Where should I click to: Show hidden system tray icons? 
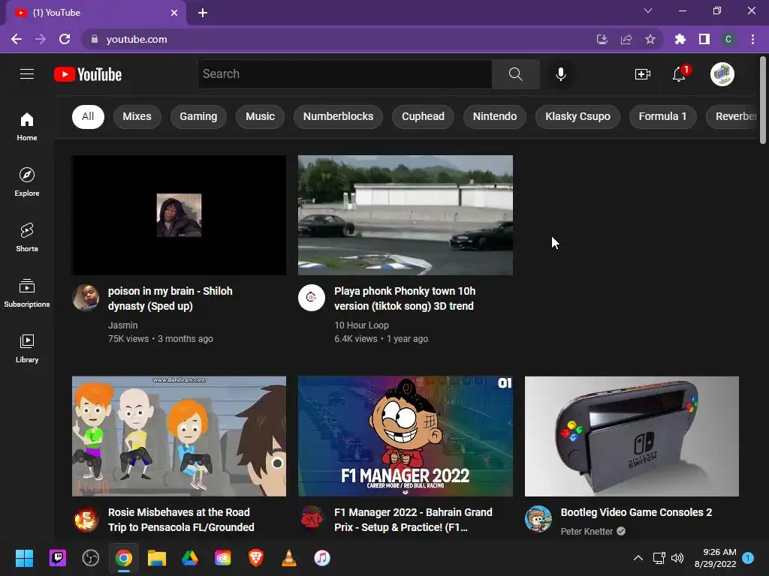pyautogui.click(x=638, y=558)
